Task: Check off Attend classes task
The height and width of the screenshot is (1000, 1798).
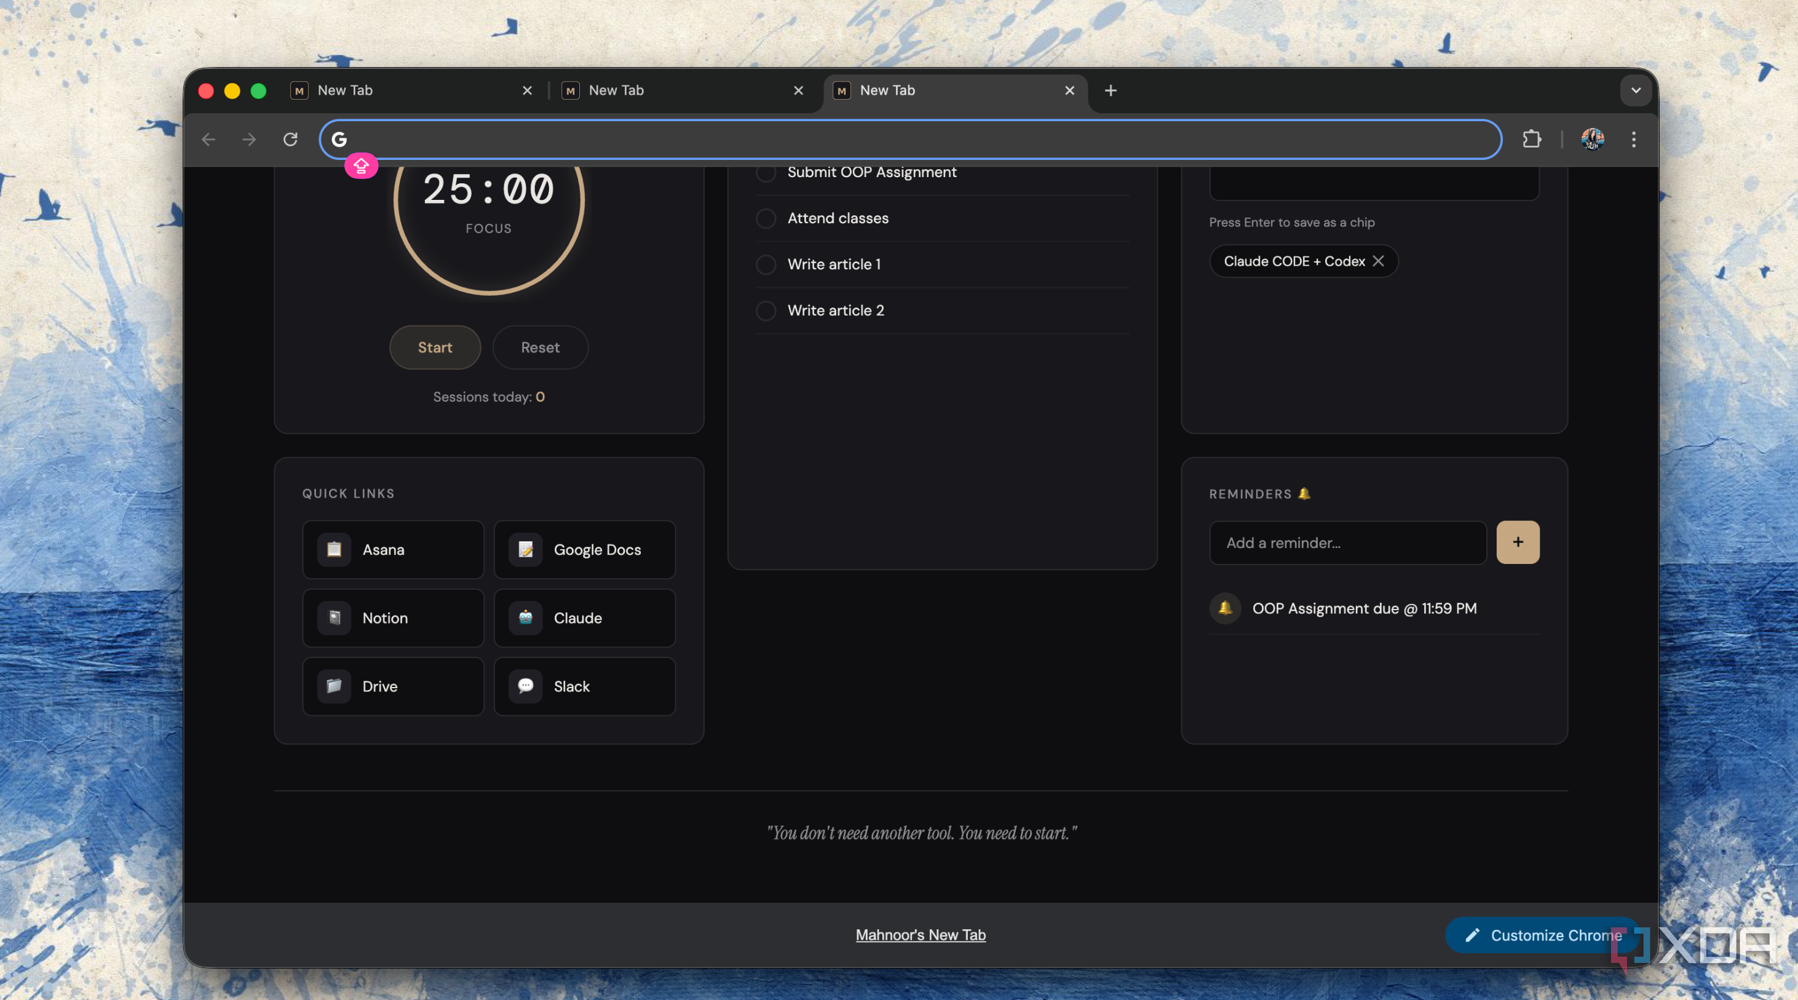Action: pos(766,218)
